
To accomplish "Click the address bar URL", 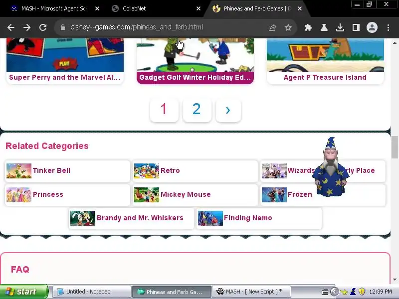I will [136, 27].
